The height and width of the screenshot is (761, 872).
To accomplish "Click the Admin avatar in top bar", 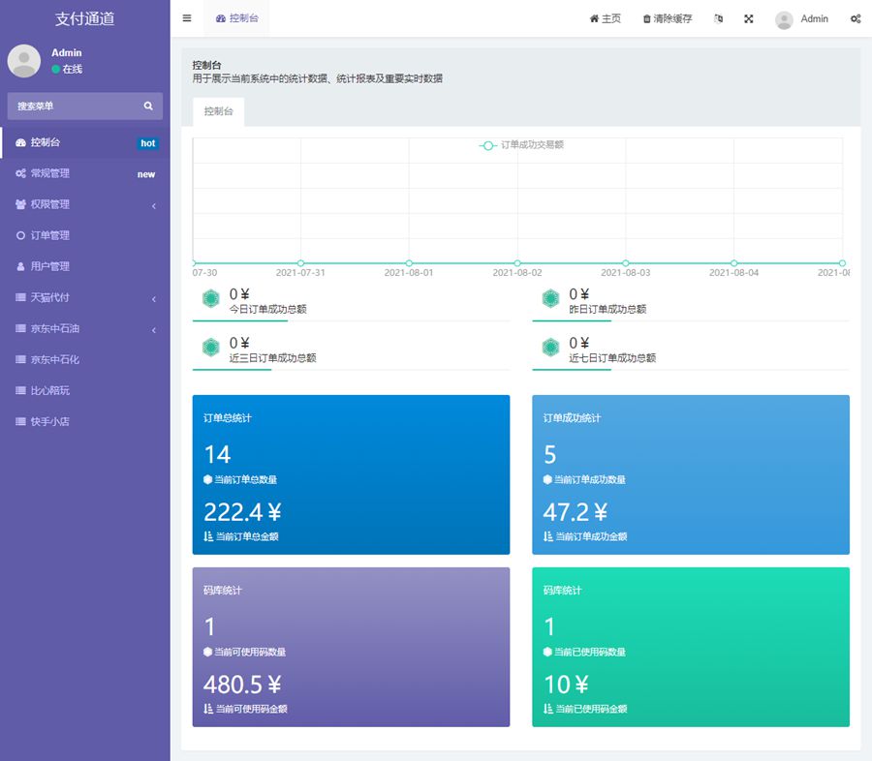I will point(784,19).
